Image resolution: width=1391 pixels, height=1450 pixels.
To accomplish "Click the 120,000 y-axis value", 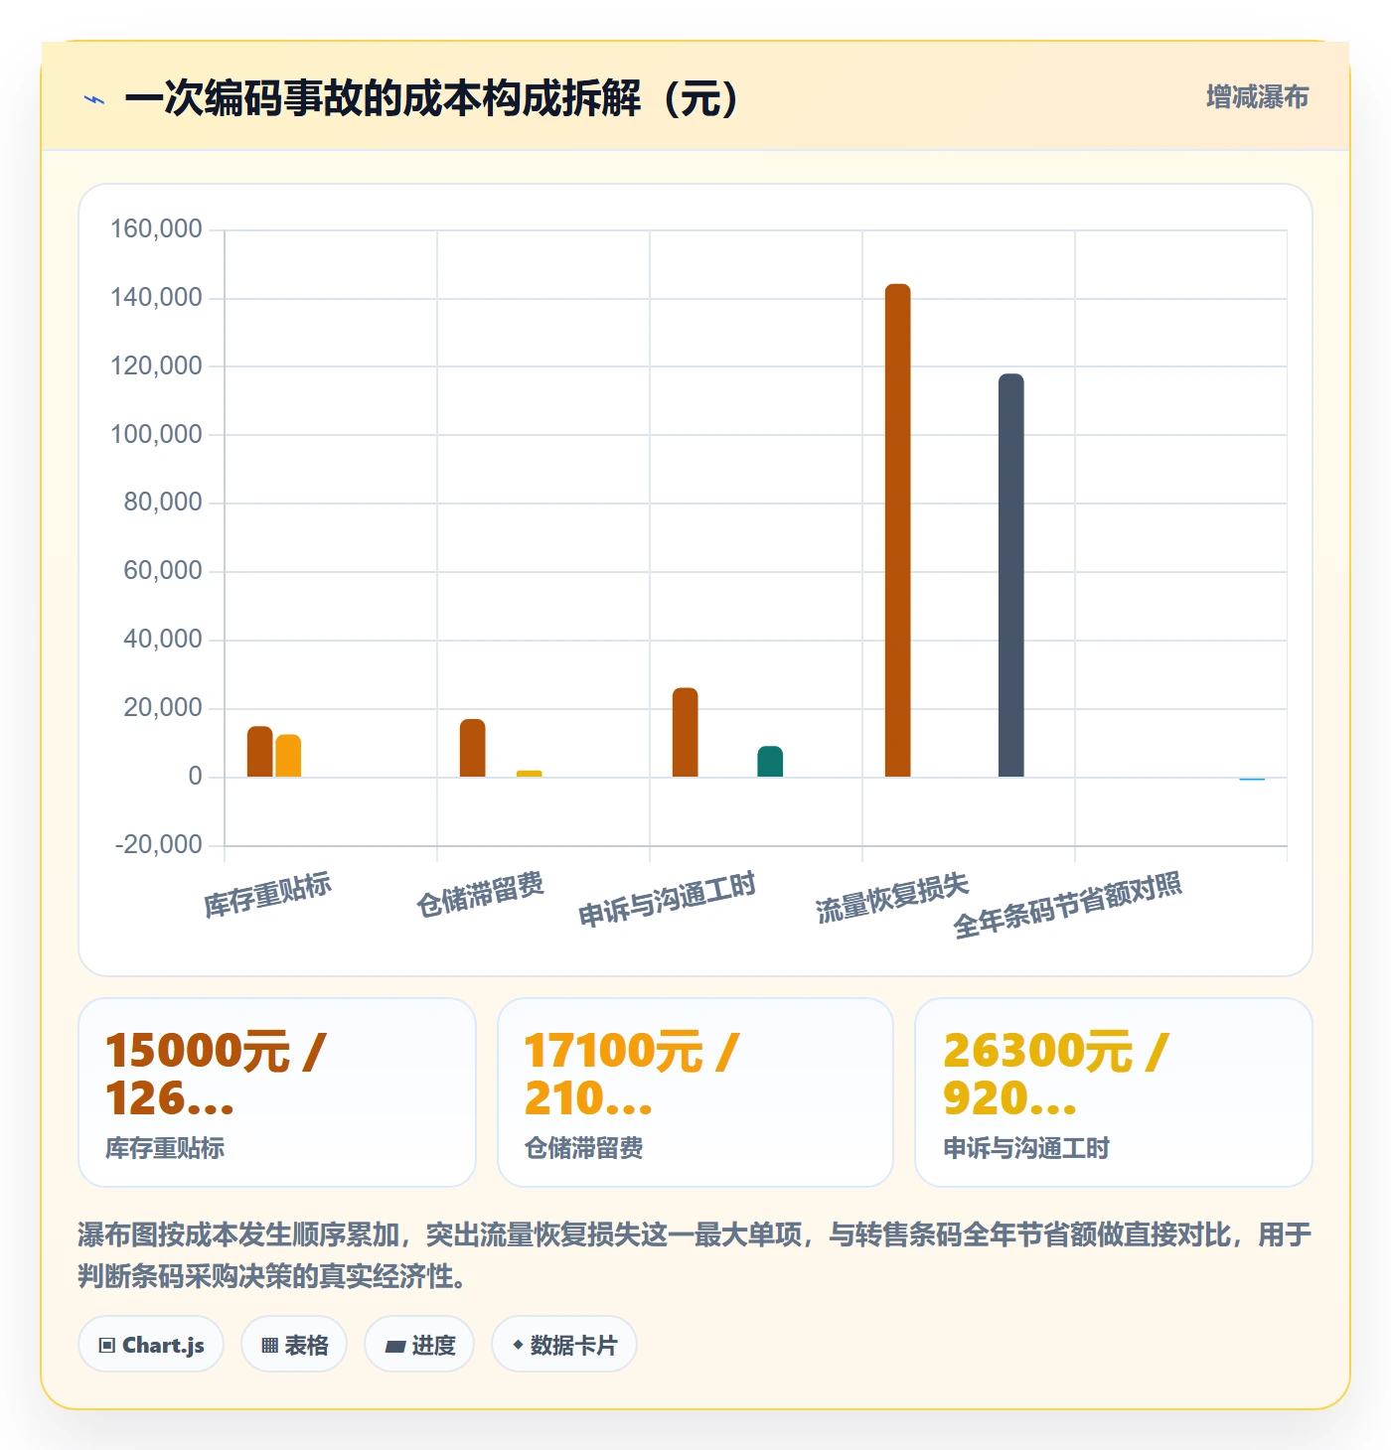I will 156,366.
